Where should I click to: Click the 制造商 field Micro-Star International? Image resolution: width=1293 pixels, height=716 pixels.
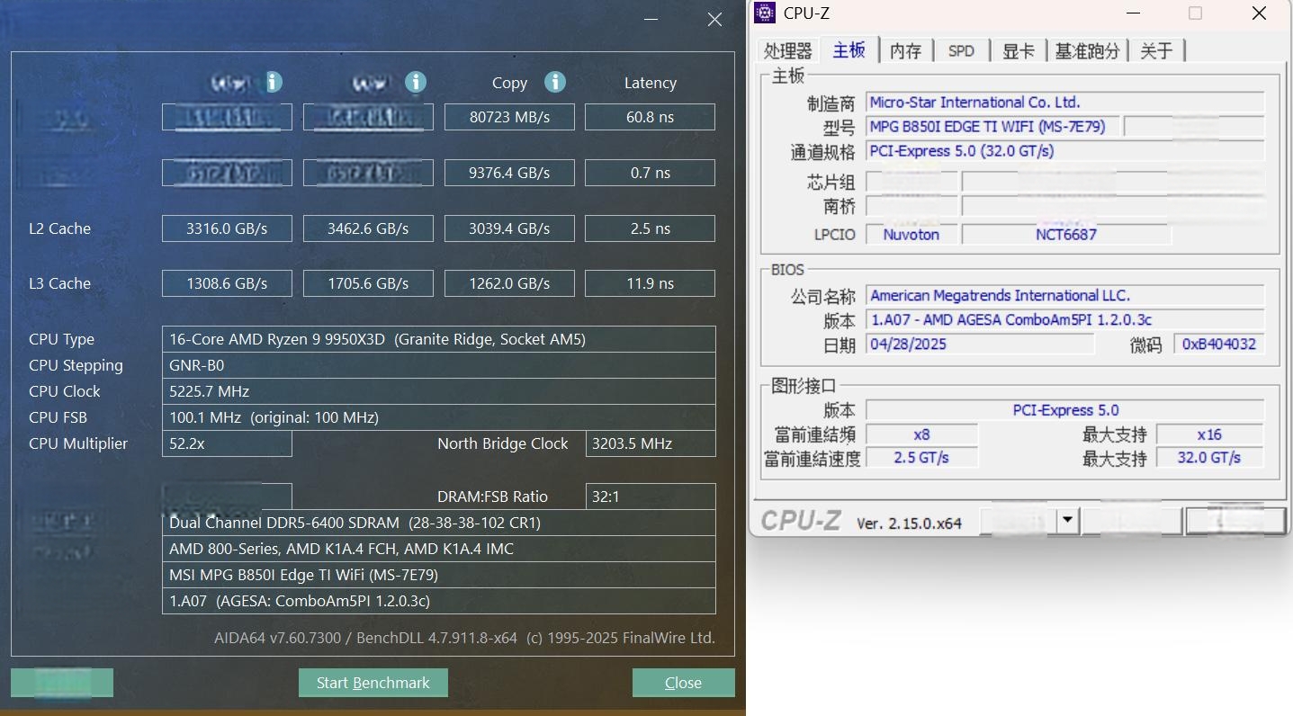pos(1065,103)
